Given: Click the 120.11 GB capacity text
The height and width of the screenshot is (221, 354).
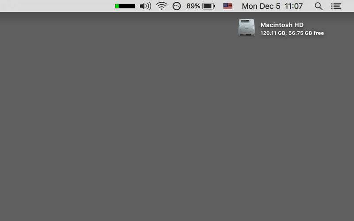Looking at the screenshot, I should [273, 33].
